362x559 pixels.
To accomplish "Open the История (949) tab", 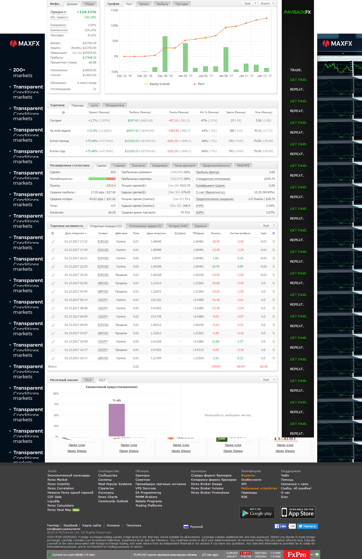I will (178, 226).
